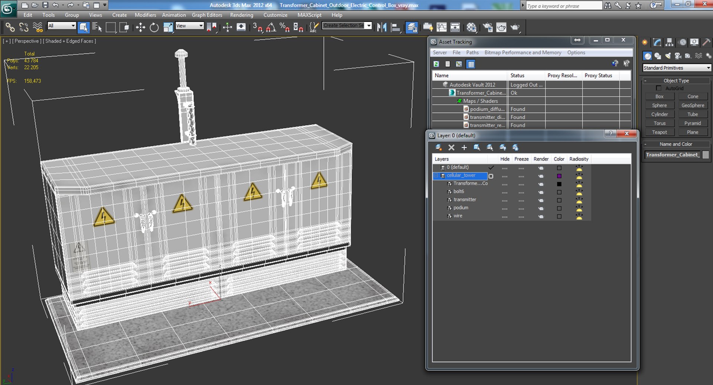Click the Teapot primitive button

[659, 132]
